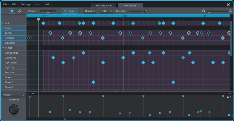Click the Dynamics knob
Image resolution: width=234 pixels, height=121 pixels.
pyautogui.click(x=14, y=109)
